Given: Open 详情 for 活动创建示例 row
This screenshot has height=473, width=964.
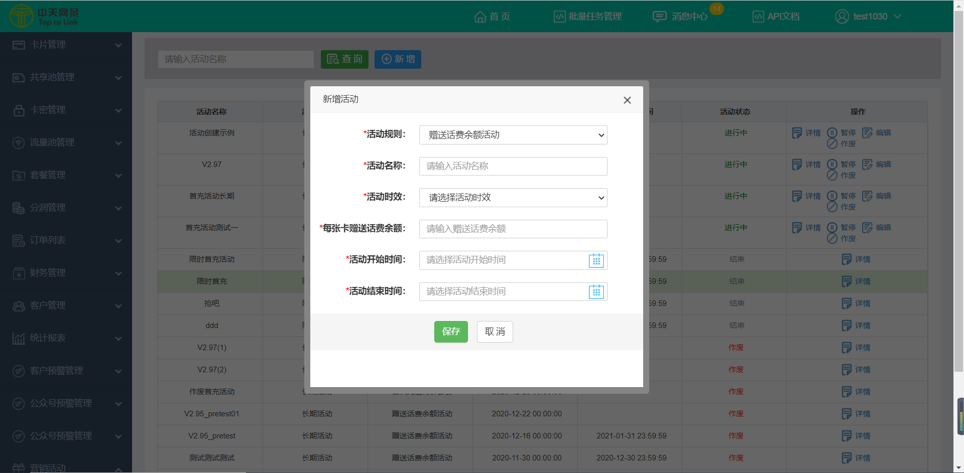Looking at the screenshot, I should [x=806, y=133].
